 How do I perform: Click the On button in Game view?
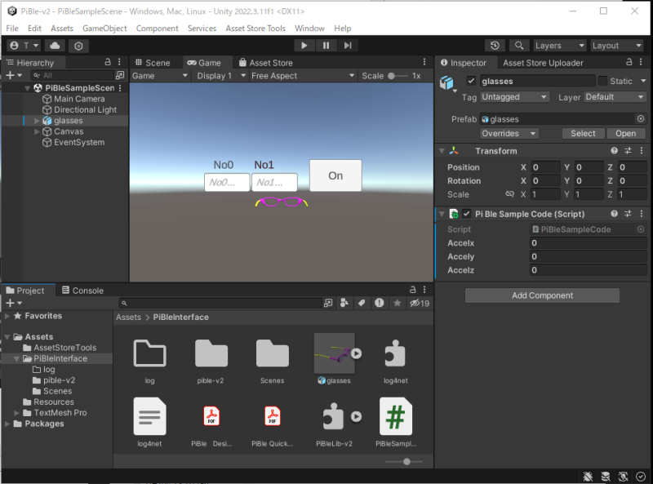[335, 175]
